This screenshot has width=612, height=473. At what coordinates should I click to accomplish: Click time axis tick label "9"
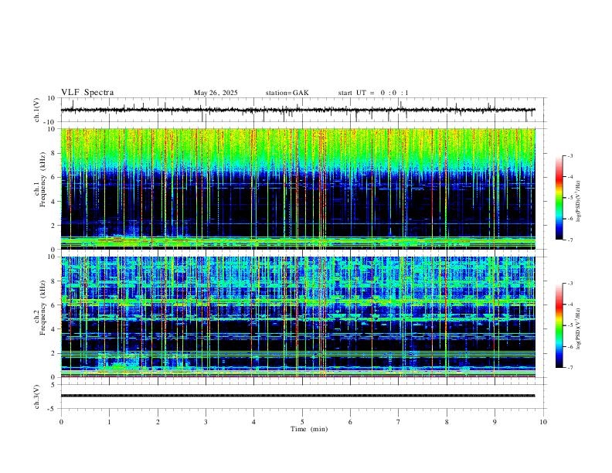(x=495, y=422)
